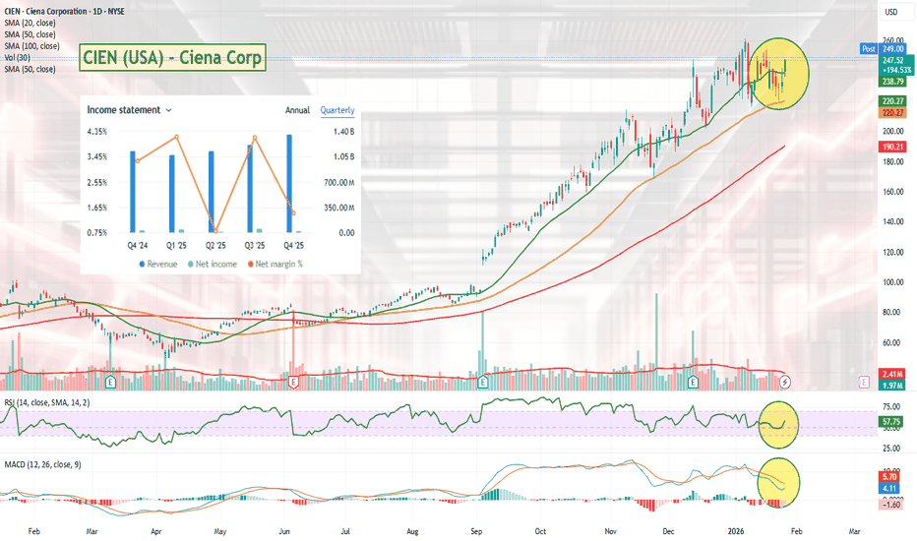
Task: Click the lightning bolt latest-event icon
Action: pos(785,382)
